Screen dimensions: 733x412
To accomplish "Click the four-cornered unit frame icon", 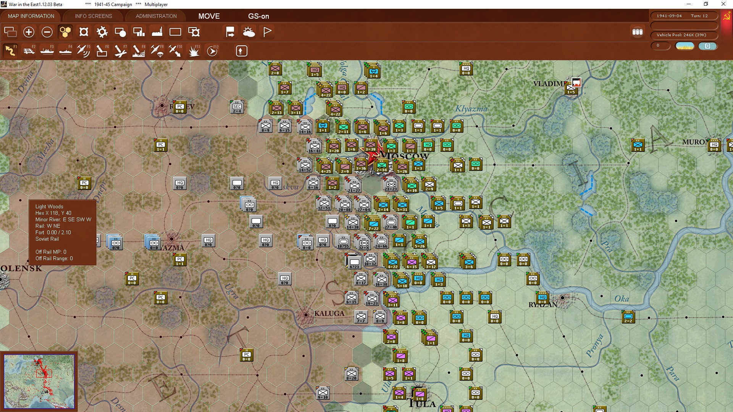I will (x=84, y=32).
